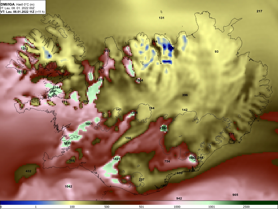Click the 432 height value on the map
This screenshot has height=209, width=278.
click(28, 171)
